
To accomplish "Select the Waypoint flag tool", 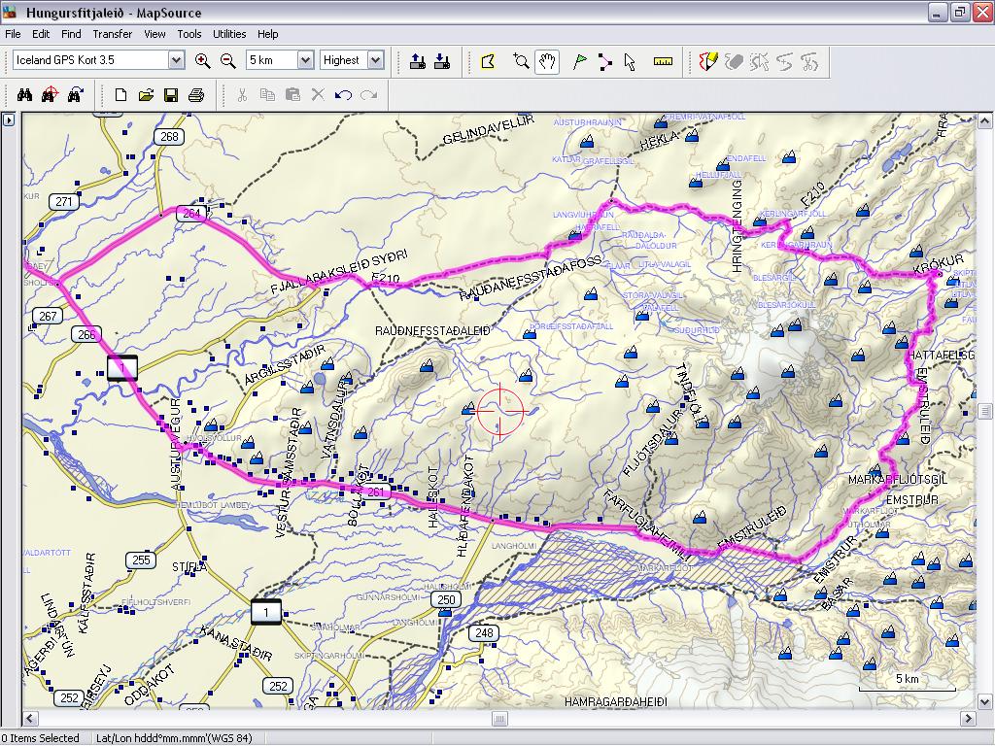I will click(580, 62).
